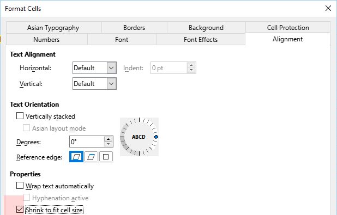The height and width of the screenshot is (215, 337).
Task: Click the ABCD rotation dial
Action: coord(139,137)
